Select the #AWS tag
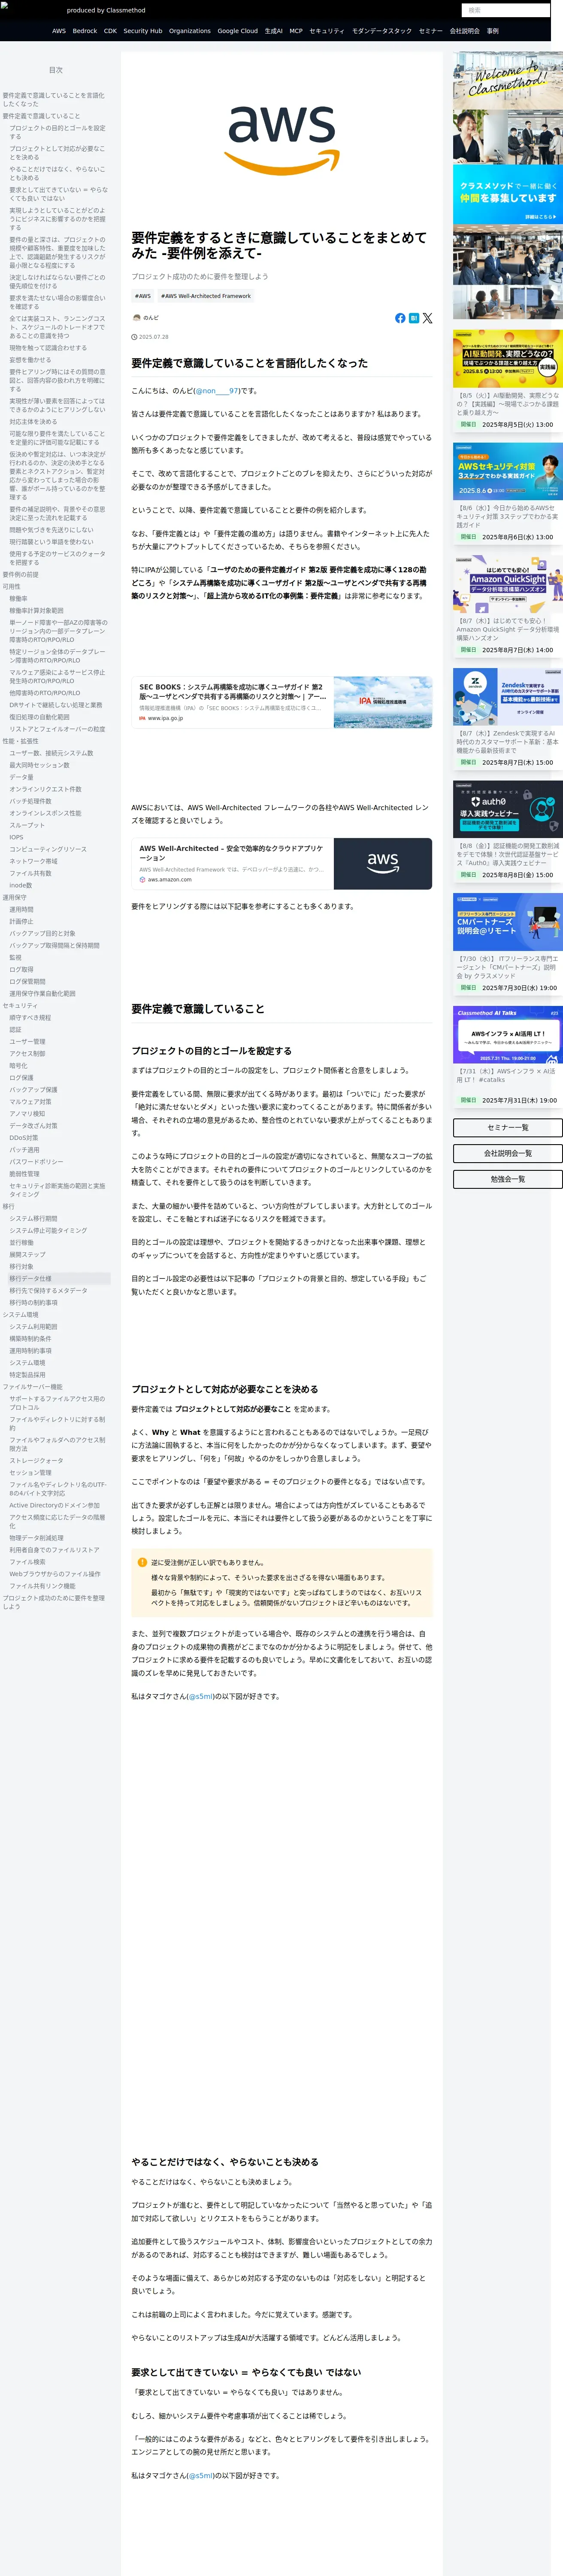Screen dimensions: 563x2576 pos(143,296)
